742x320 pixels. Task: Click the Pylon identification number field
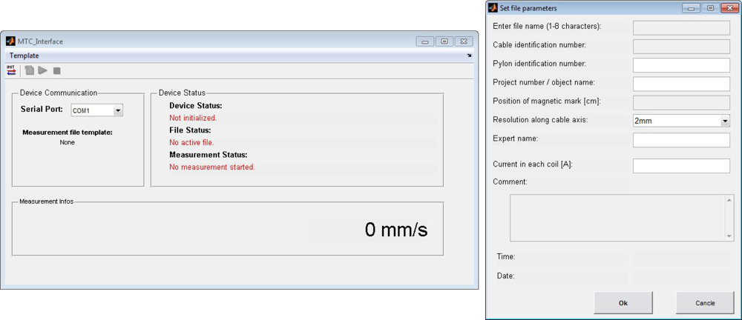681,65
